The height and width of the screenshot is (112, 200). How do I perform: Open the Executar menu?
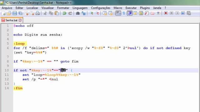coord(131,8)
